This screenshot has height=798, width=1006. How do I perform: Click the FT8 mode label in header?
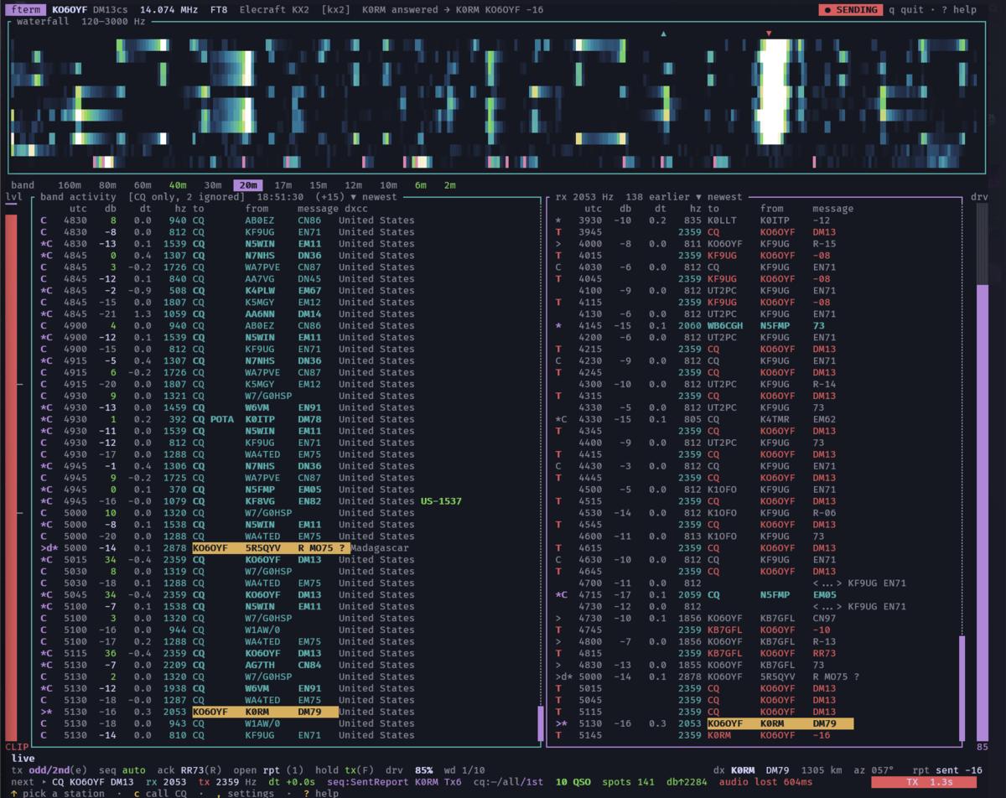[218, 10]
